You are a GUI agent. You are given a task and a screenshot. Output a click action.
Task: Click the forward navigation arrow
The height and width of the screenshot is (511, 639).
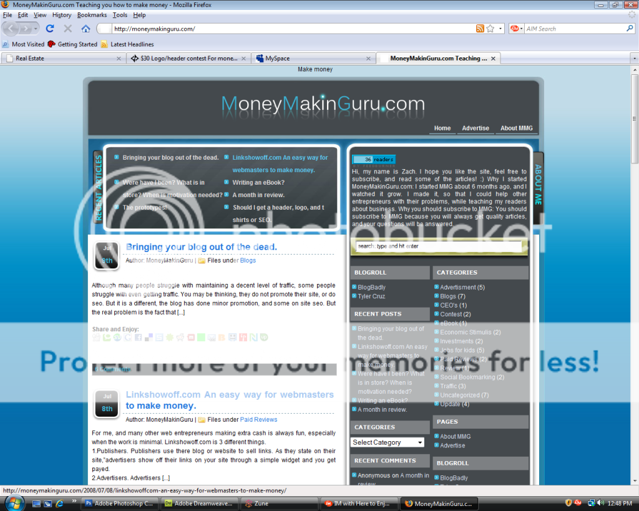click(25, 29)
